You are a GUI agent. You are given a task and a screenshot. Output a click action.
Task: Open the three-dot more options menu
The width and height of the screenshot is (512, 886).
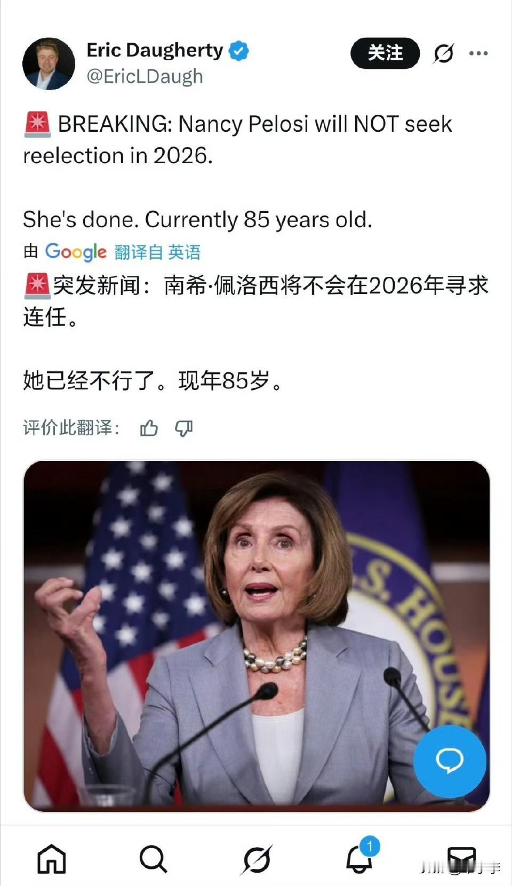[478, 53]
